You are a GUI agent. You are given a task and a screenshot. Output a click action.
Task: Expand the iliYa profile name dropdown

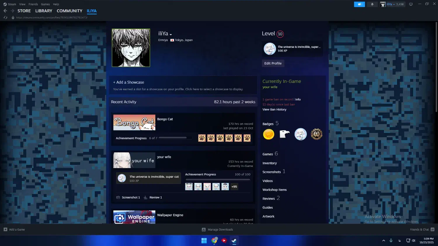171,34
